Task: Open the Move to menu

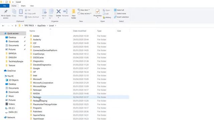Action: pos(44,14)
